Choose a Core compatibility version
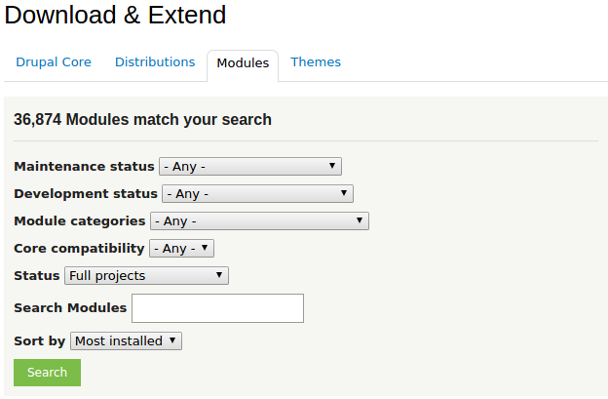The width and height of the screenshot is (608, 399). pos(181,249)
